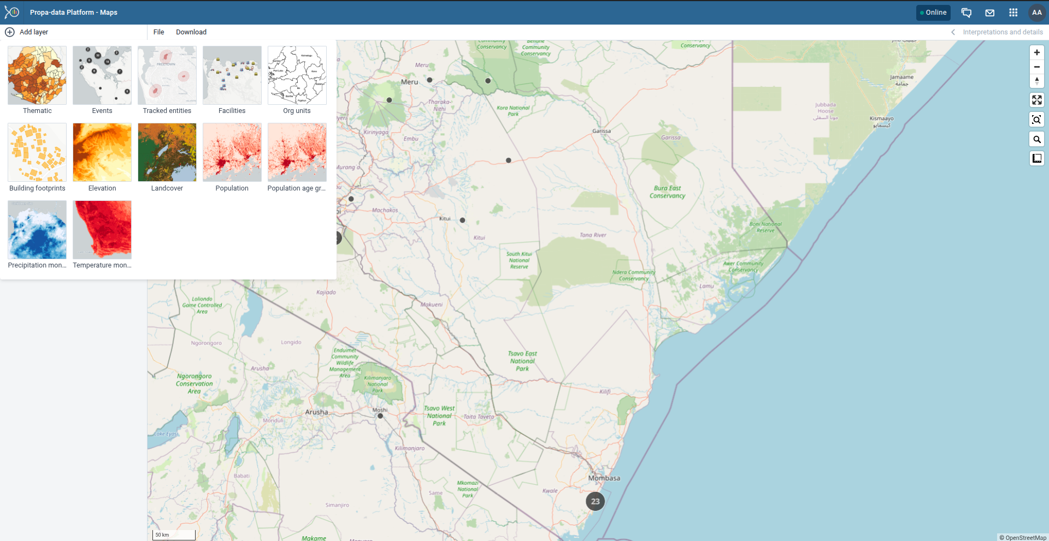1049x541 pixels.
Task: Open the apps menu grid
Action: click(1013, 12)
